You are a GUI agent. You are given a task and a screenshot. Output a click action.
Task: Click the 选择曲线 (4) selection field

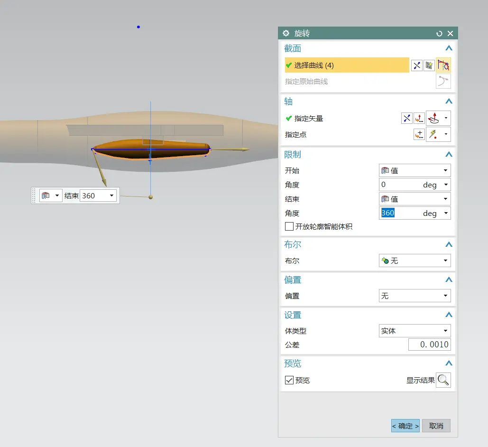(x=347, y=65)
